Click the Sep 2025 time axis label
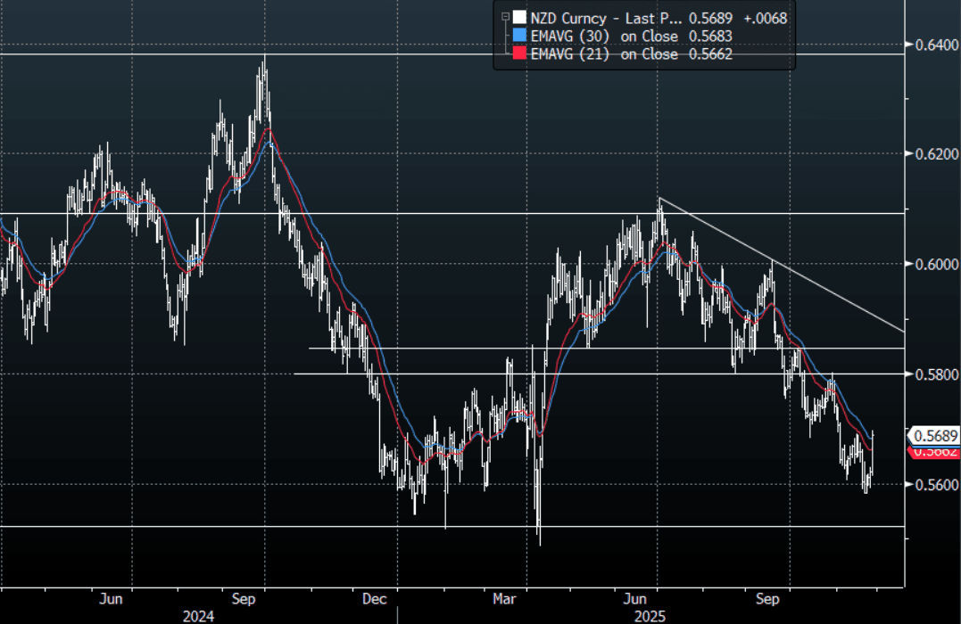This screenshot has width=961, height=624. 767,599
